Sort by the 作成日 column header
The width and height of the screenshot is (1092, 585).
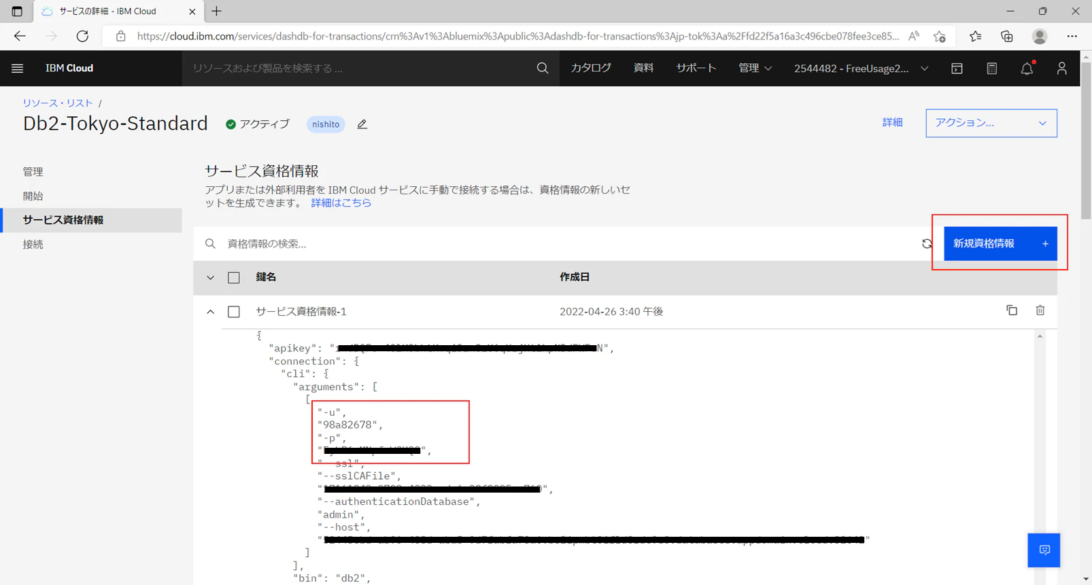[575, 277]
